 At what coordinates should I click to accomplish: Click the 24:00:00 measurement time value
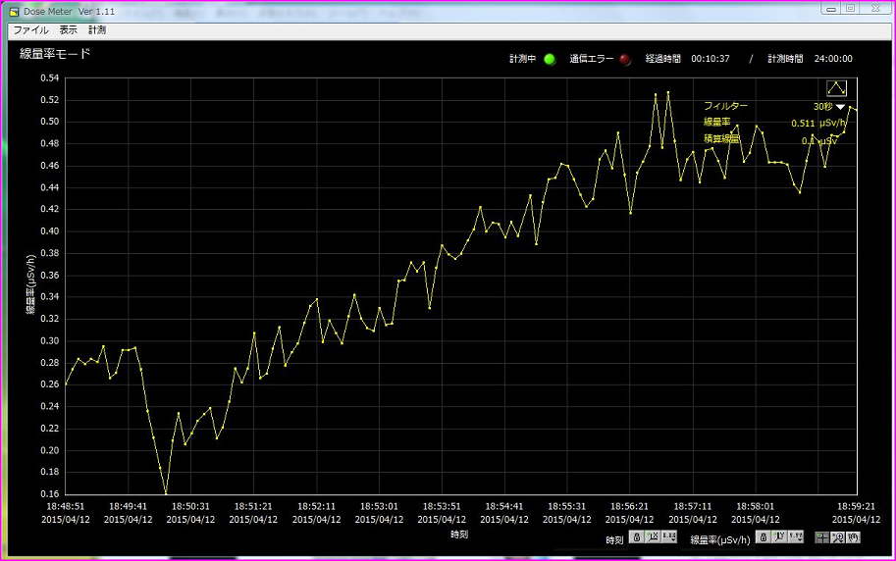(x=831, y=59)
